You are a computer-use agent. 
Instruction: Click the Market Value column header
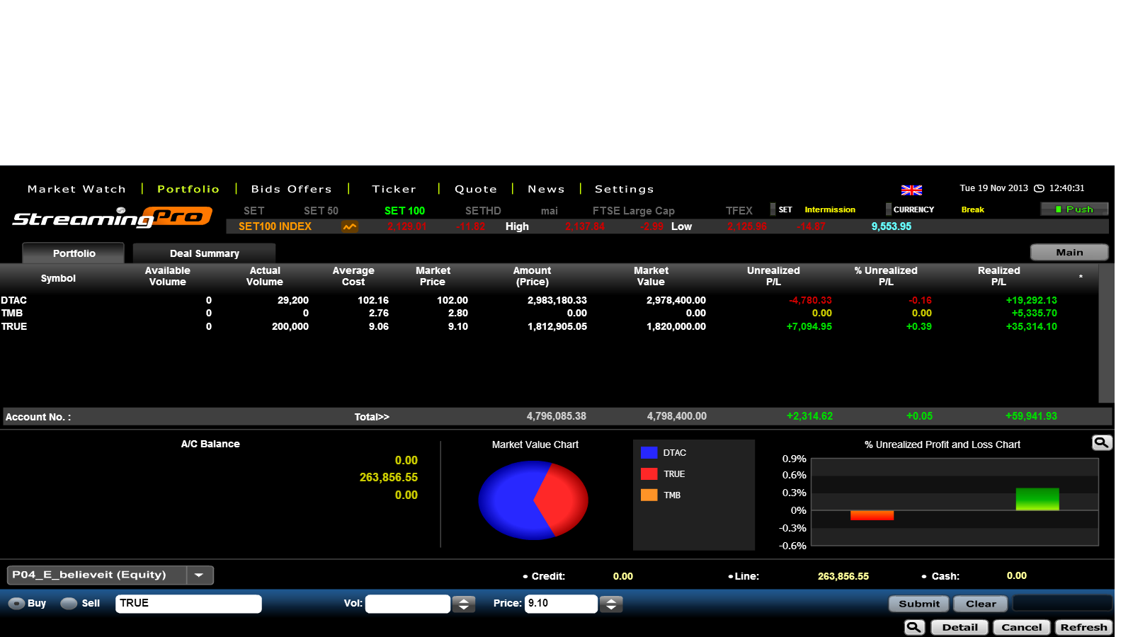click(651, 276)
